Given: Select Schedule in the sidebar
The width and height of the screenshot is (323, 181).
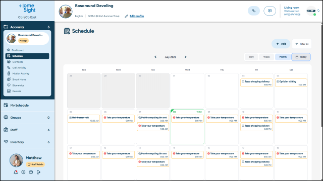Looking at the screenshot, I should tap(27, 56).
